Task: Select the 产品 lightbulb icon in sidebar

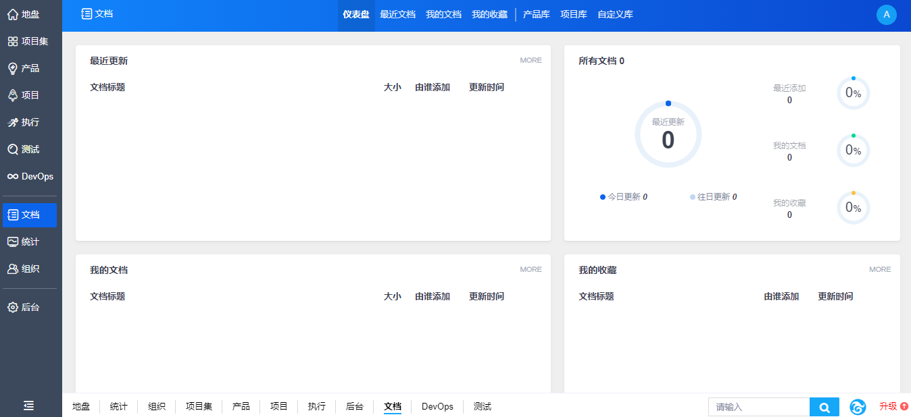Action: tap(13, 68)
